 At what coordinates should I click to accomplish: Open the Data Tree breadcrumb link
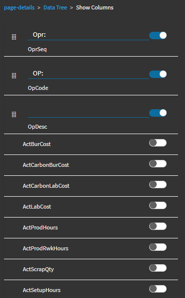point(55,7)
